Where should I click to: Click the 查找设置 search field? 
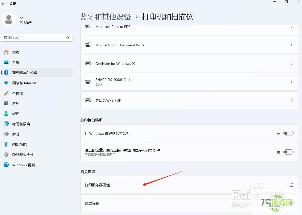37,38
